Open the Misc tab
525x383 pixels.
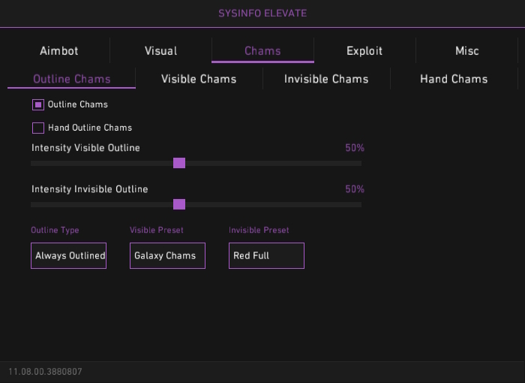pyautogui.click(x=466, y=51)
